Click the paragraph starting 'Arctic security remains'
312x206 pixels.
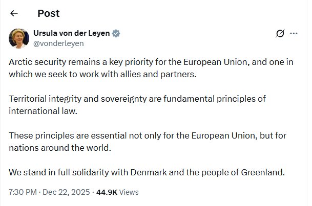pos(143,67)
